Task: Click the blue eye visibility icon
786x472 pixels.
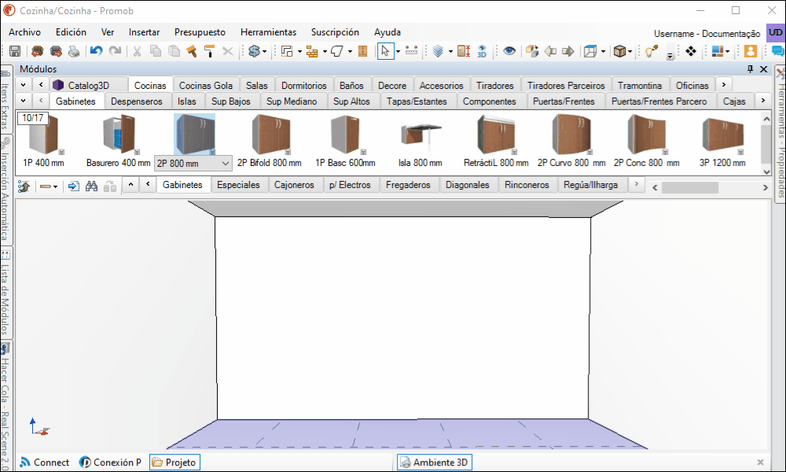Action: pyautogui.click(x=509, y=51)
